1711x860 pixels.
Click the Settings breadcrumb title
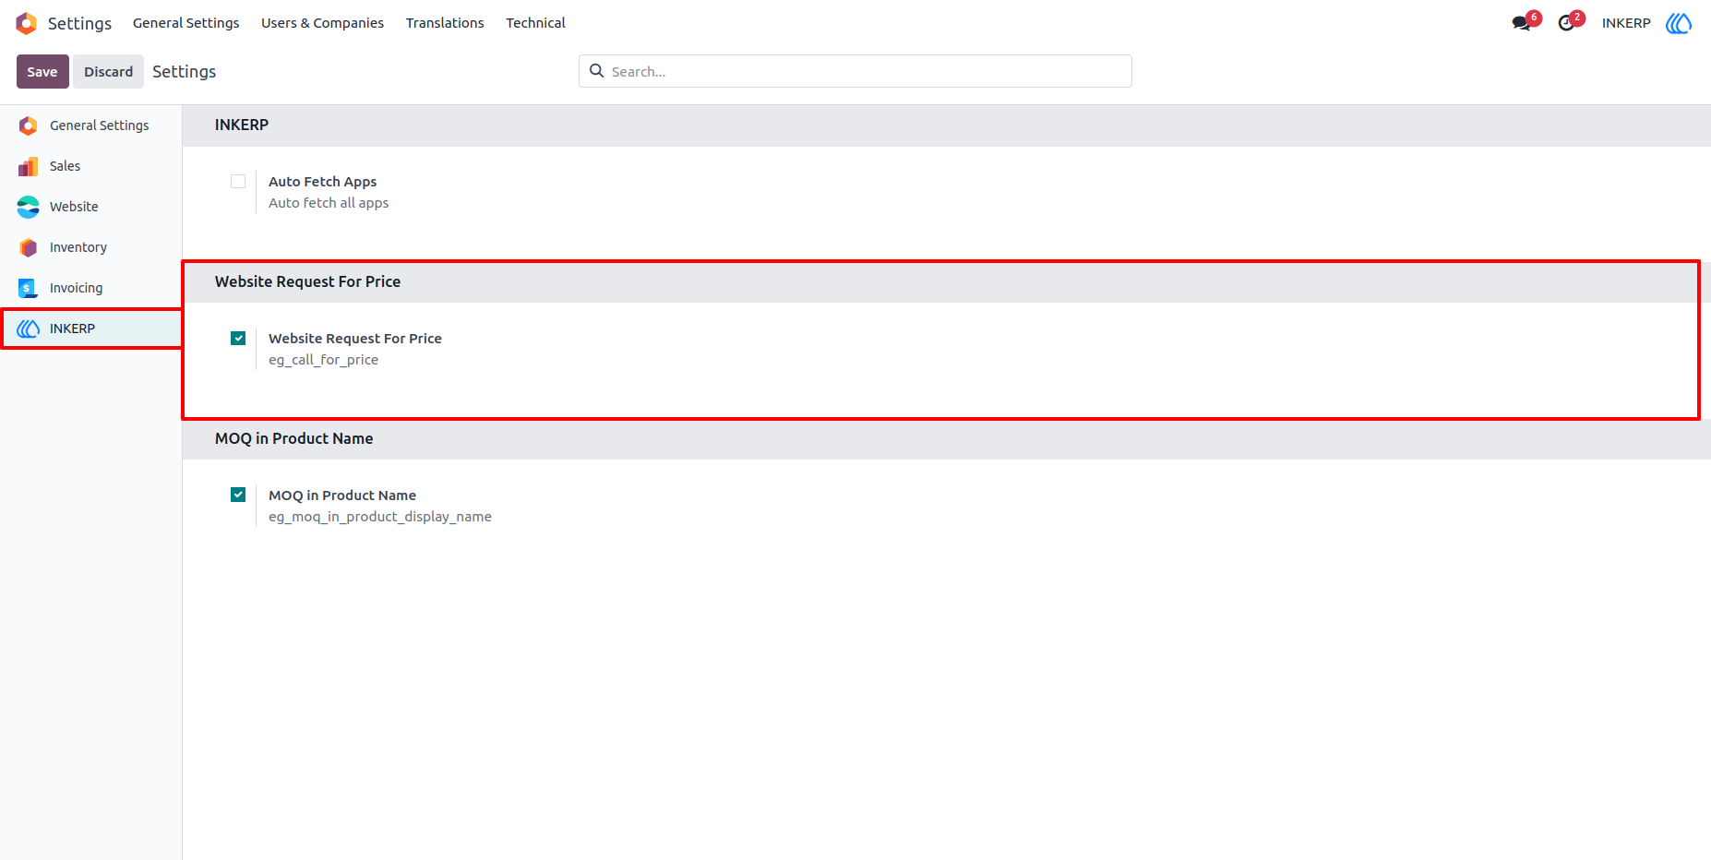(184, 72)
